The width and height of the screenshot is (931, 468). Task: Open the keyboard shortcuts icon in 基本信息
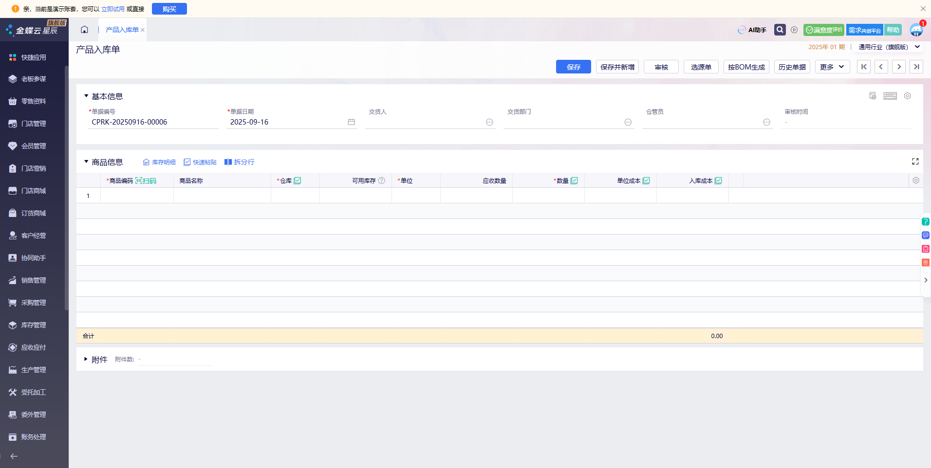click(x=890, y=96)
